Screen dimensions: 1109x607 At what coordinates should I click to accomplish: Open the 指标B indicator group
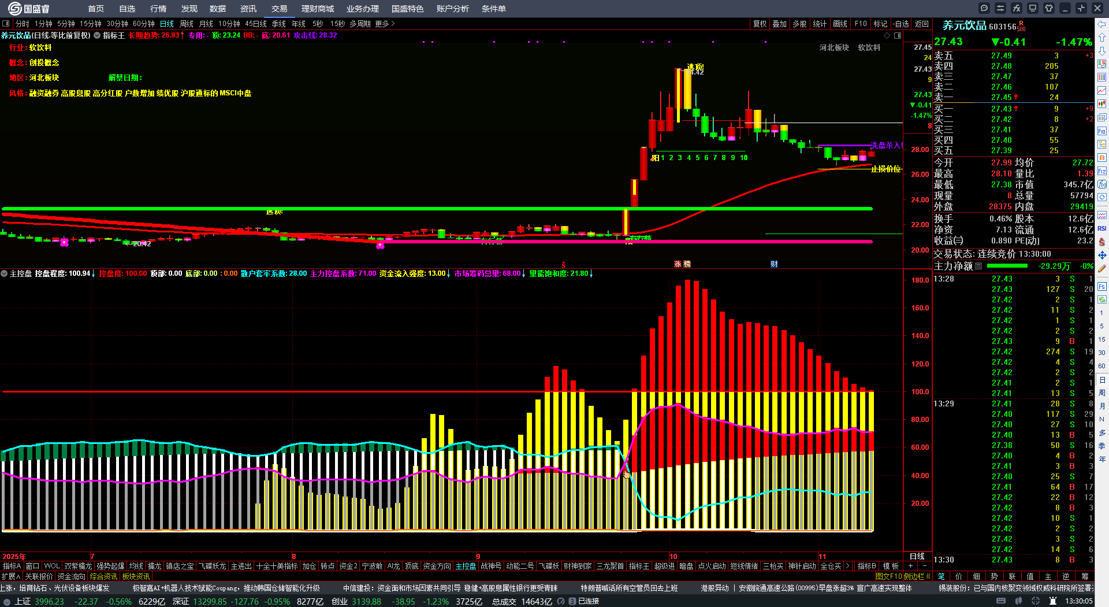coord(866,566)
